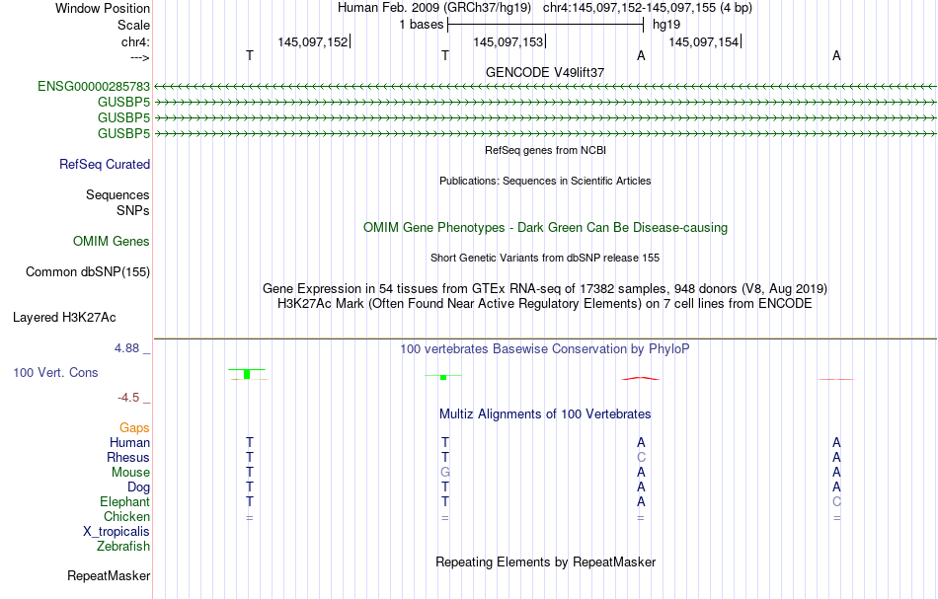This screenshot has height=599, width=938.
Task: Click position marker 145,097,152 on ruler
Action: 313,41
